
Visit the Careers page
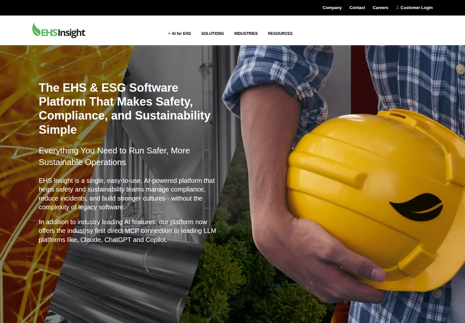coord(380,7)
